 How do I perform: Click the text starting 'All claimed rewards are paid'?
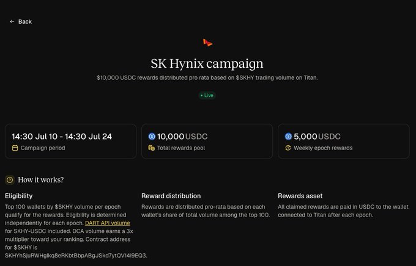click(x=343, y=211)
